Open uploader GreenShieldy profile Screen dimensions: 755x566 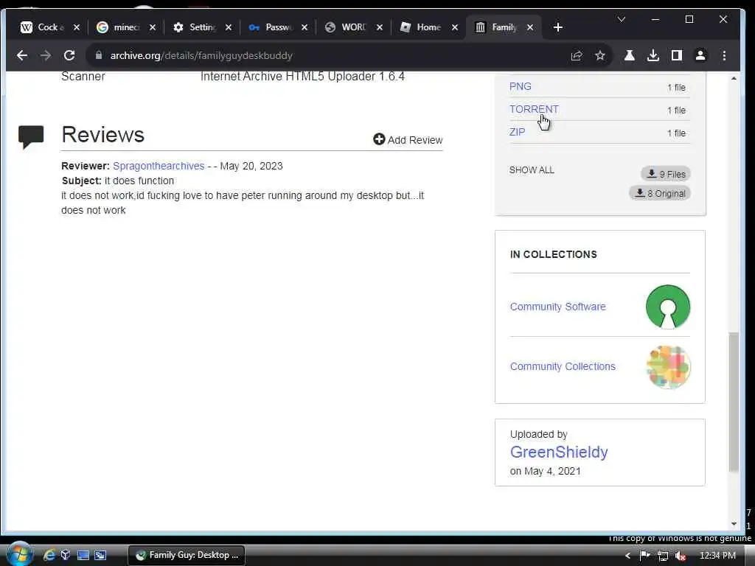click(x=559, y=452)
